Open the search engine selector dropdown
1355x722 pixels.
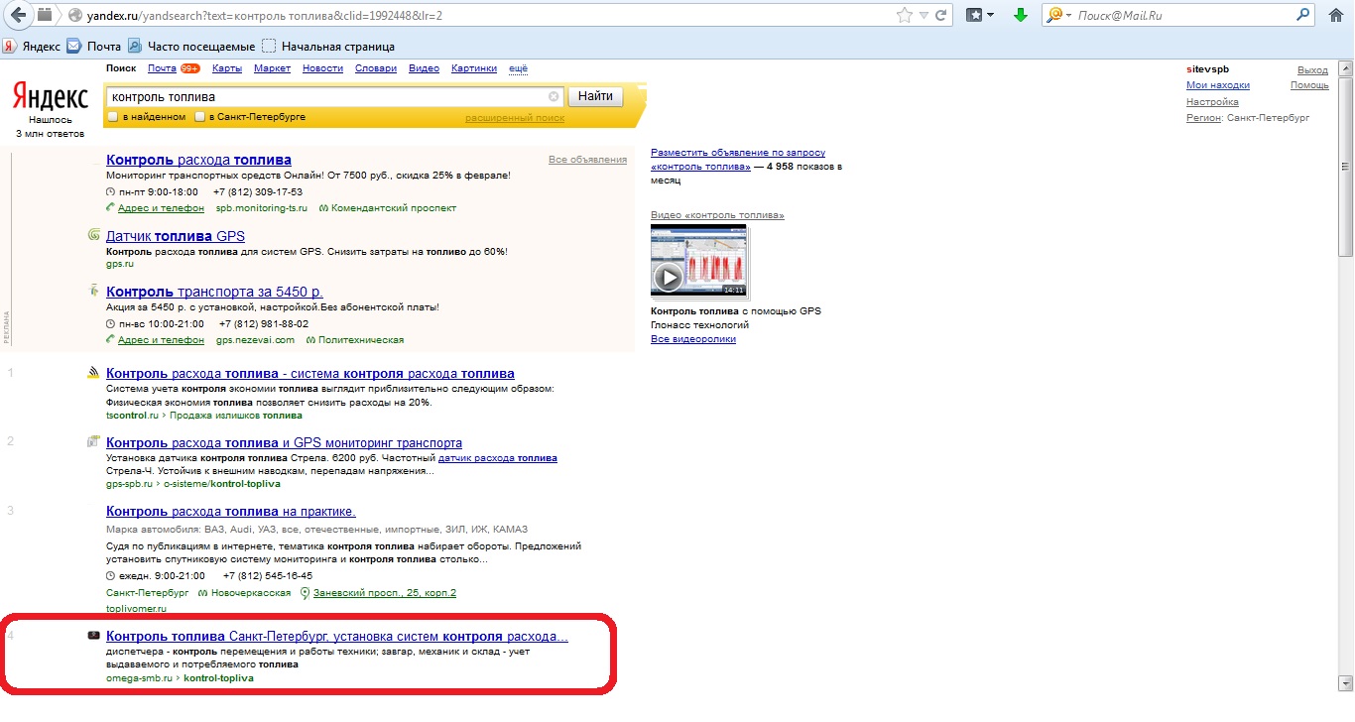tap(1057, 15)
